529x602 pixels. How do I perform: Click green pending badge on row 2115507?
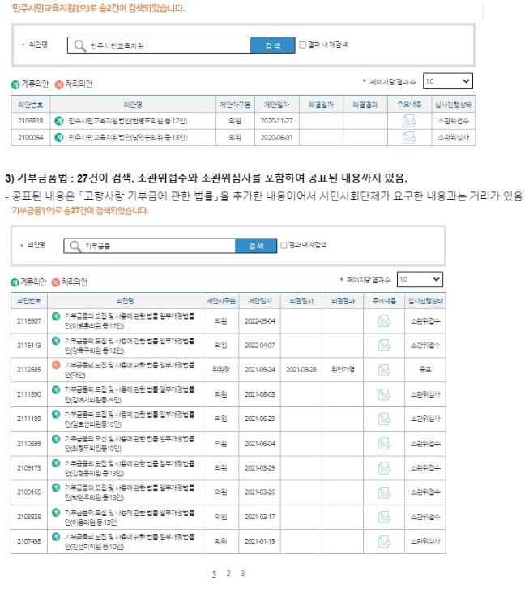[56, 316]
